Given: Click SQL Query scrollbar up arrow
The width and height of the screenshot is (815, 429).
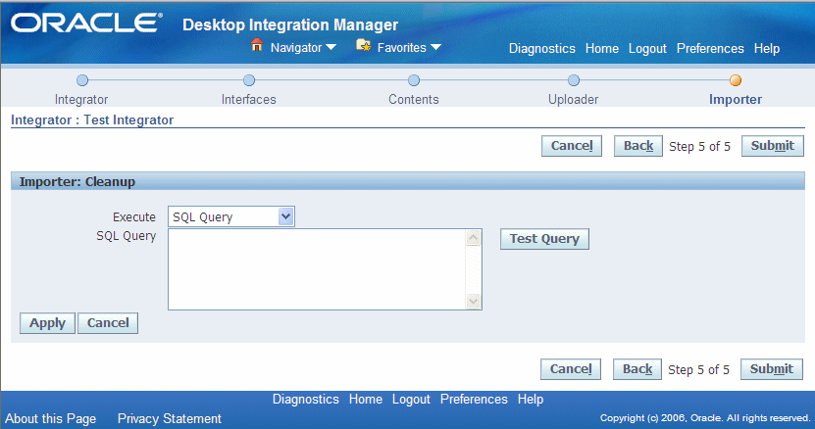Looking at the screenshot, I should click(473, 238).
